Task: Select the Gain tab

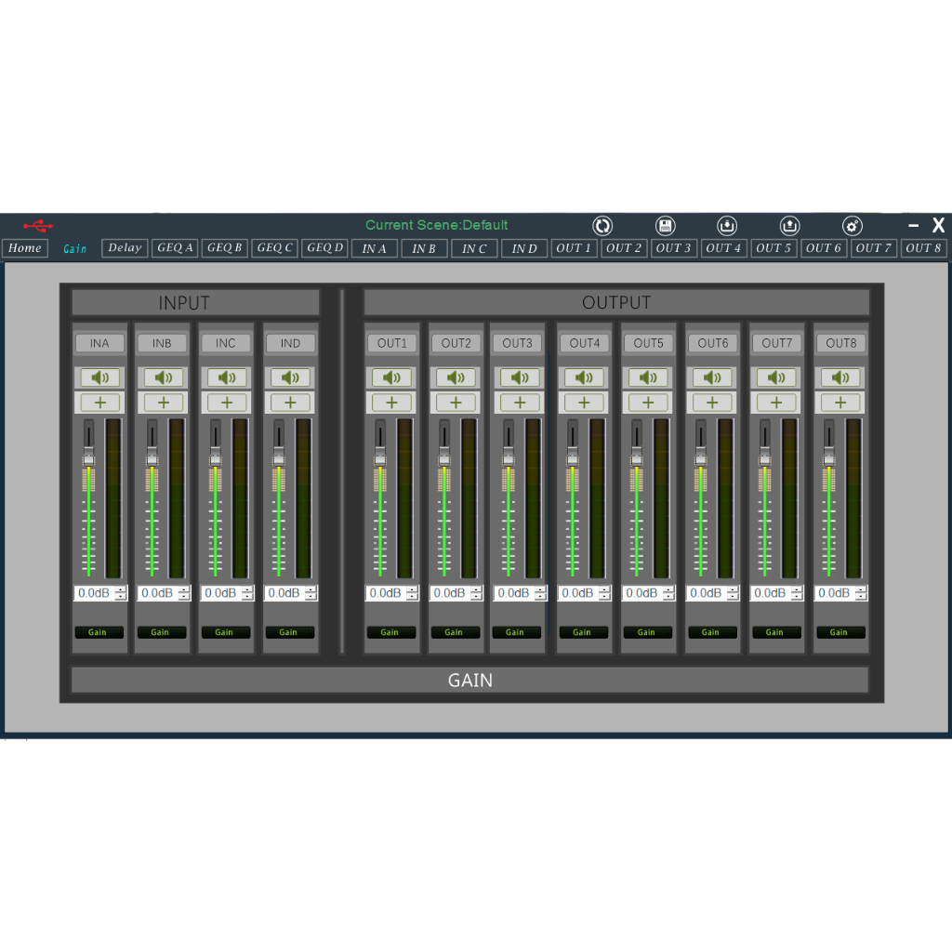Action: (74, 249)
